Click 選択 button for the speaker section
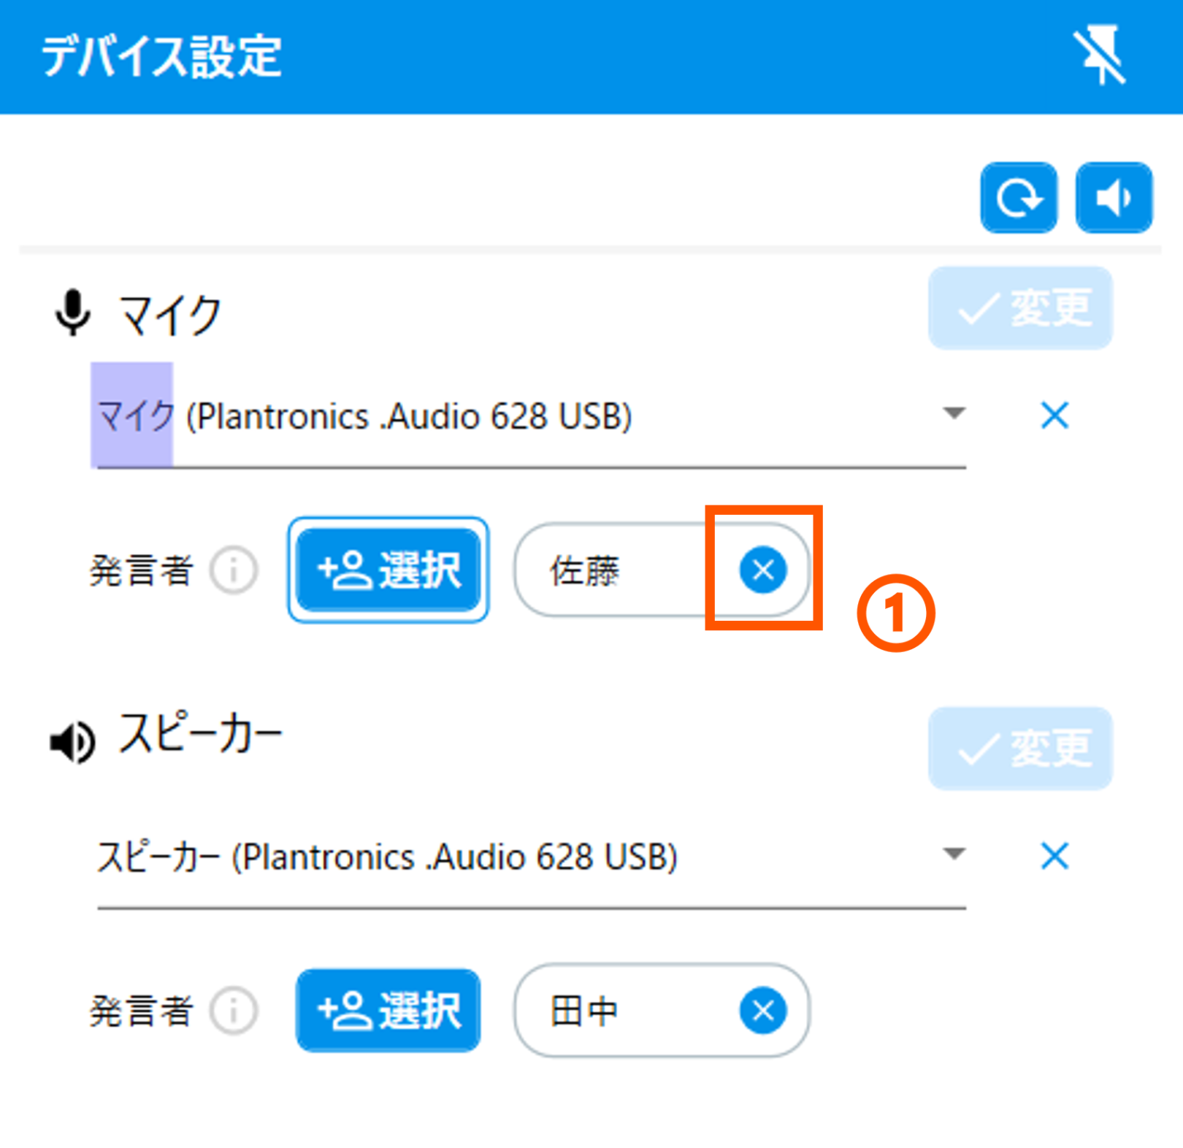 pyautogui.click(x=388, y=1011)
